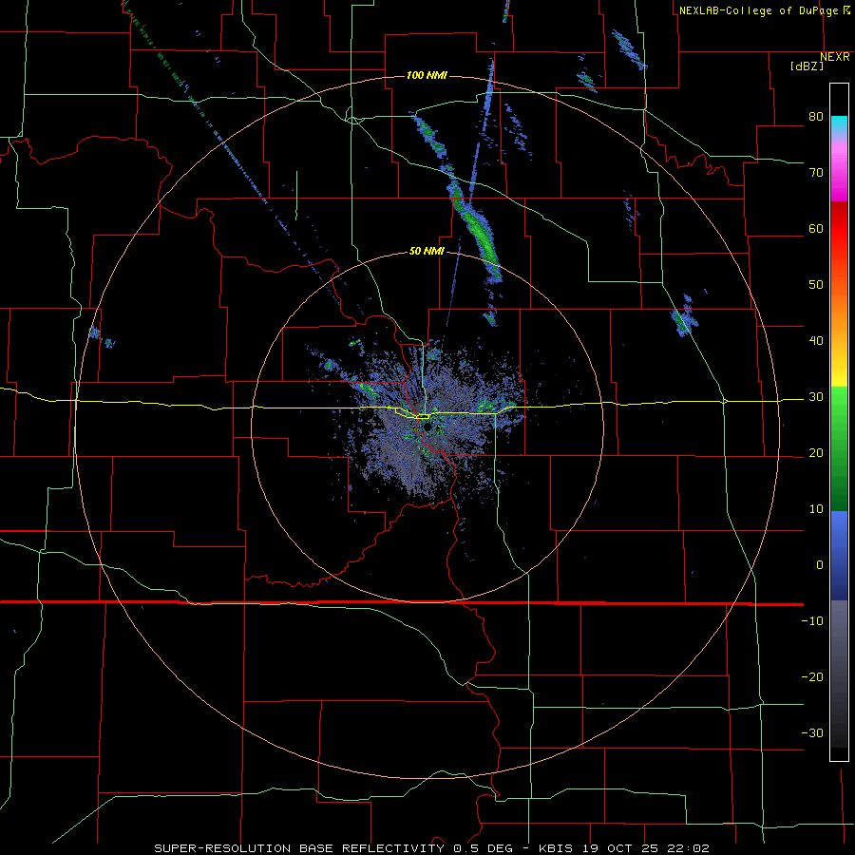Click the gray segment of the color bar
Image resolution: width=855 pixels, height=855 pixels.
(x=839, y=636)
